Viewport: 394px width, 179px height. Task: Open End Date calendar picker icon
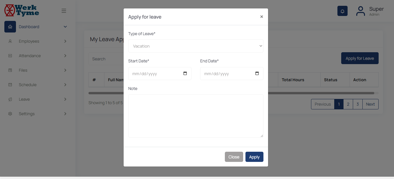tap(257, 73)
